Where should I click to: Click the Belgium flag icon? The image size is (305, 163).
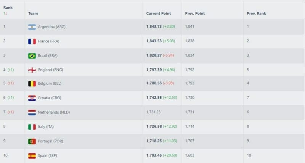tap(32, 84)
